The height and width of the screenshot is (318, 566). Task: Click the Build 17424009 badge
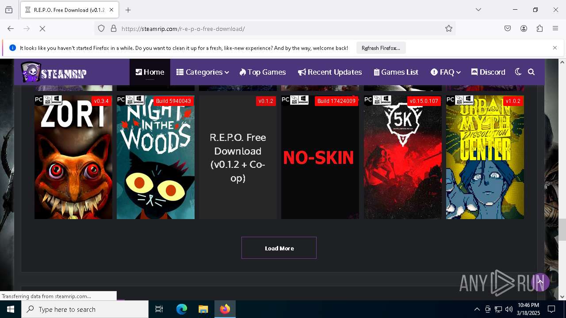(x=337, y=101)
